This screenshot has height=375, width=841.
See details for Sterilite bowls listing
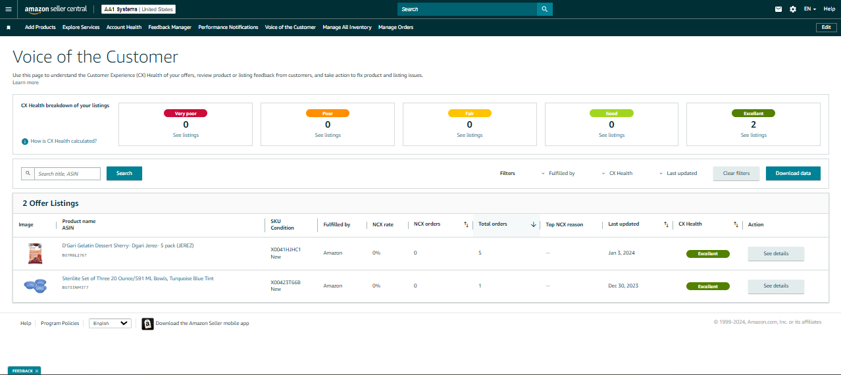(776, 286)
